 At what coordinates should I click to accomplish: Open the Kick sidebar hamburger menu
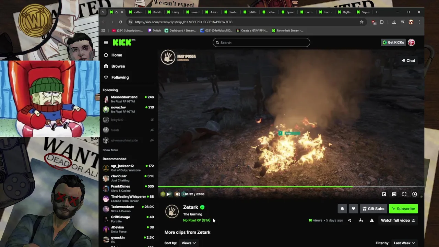coord(106,43)
